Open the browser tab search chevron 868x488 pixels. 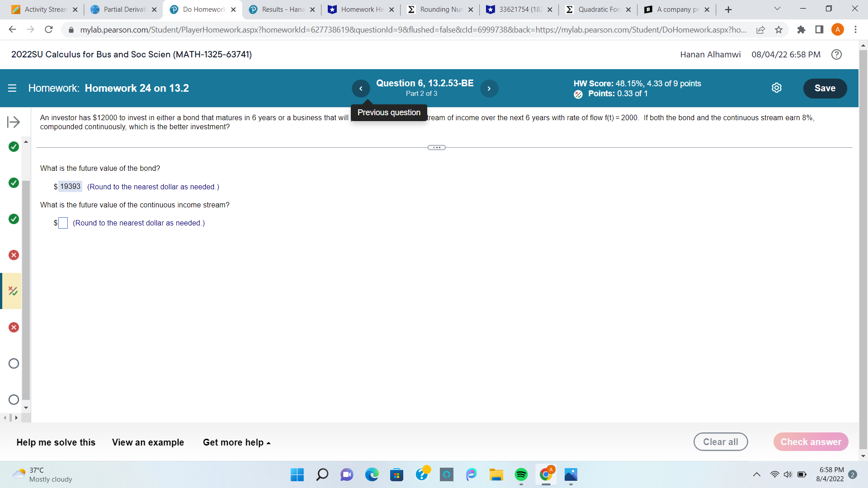(777, 9)
